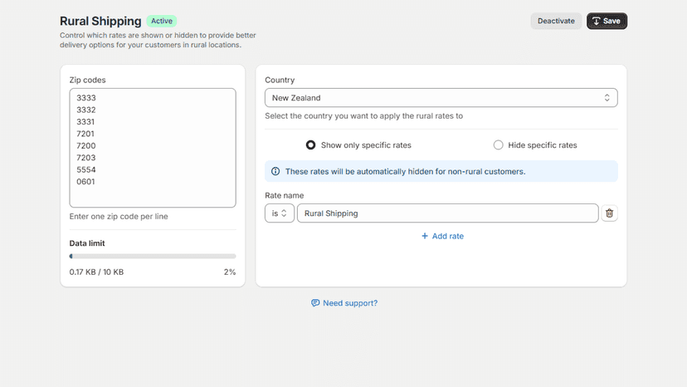This screenshot has height=387, width=687.
Task: Select the Show only specific rates option
Action: [310, 145]
